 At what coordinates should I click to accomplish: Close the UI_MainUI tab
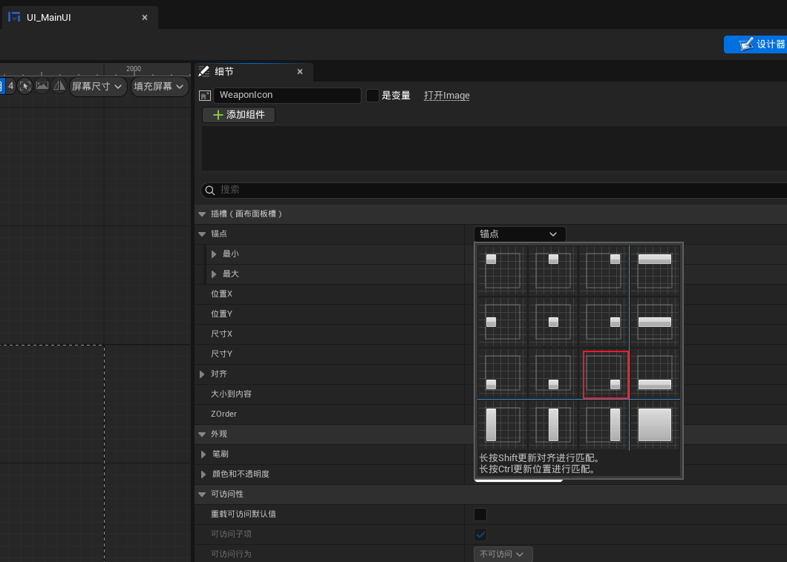[145, 18]
